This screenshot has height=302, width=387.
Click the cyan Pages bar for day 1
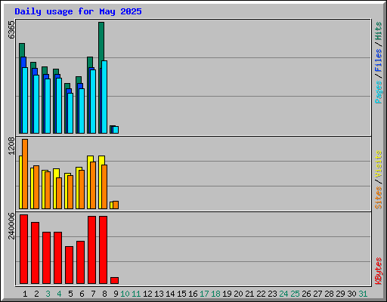pos(25,100)
